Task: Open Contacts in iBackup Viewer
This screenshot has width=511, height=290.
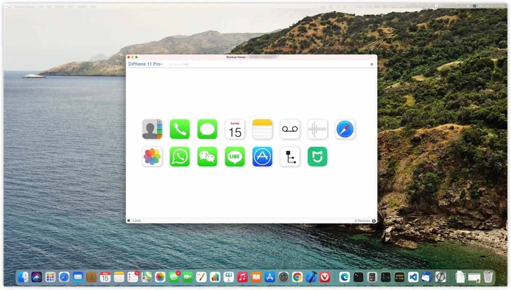Action: (x=152, y=129)
